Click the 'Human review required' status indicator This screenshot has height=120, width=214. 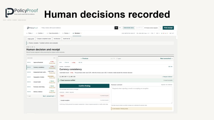click(151, 28)
